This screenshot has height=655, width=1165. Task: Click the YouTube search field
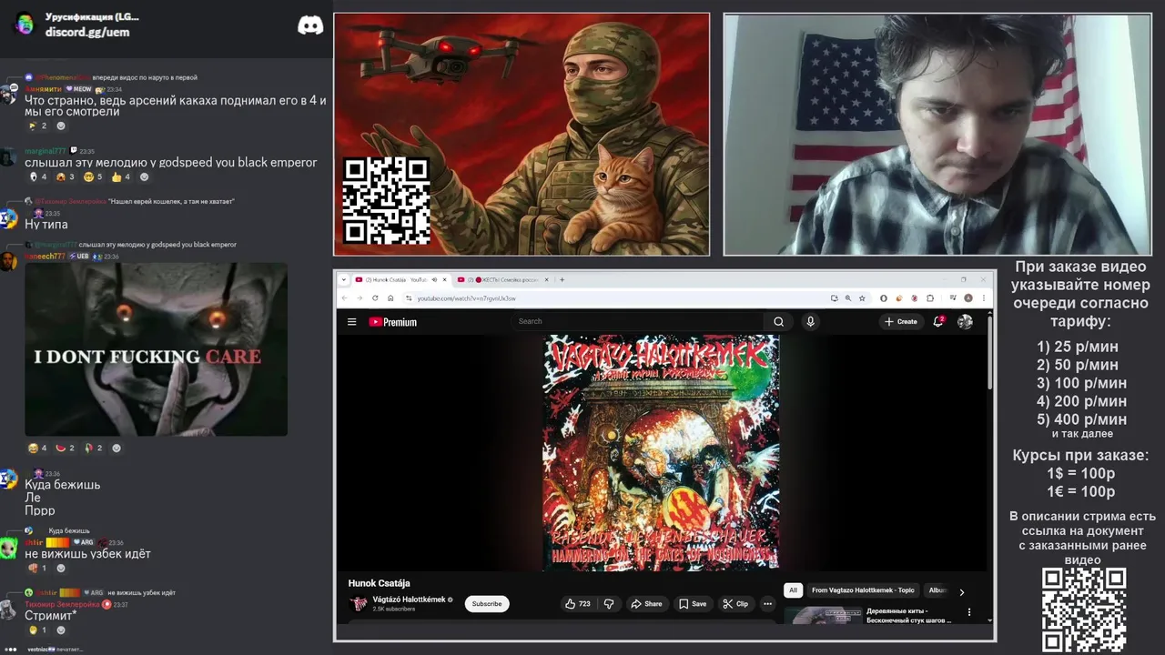pyautogui.click(x=639, y=321)
